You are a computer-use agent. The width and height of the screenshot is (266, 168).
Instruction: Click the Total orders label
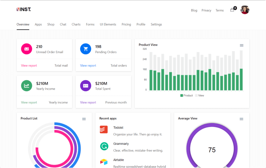pos(119,65)
